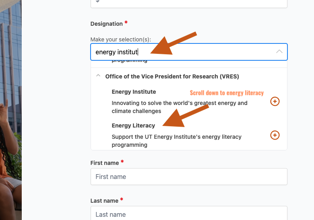Click the 'Scroll down to energy literacy' annotation
The height and width of the screenshot is (220, 314).
point(227,93)
